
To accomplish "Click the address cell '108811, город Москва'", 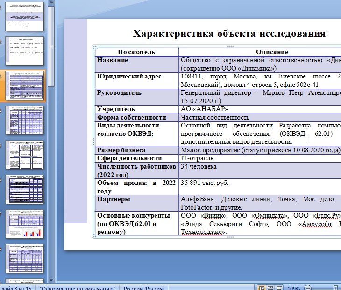I will pos(260,81).
